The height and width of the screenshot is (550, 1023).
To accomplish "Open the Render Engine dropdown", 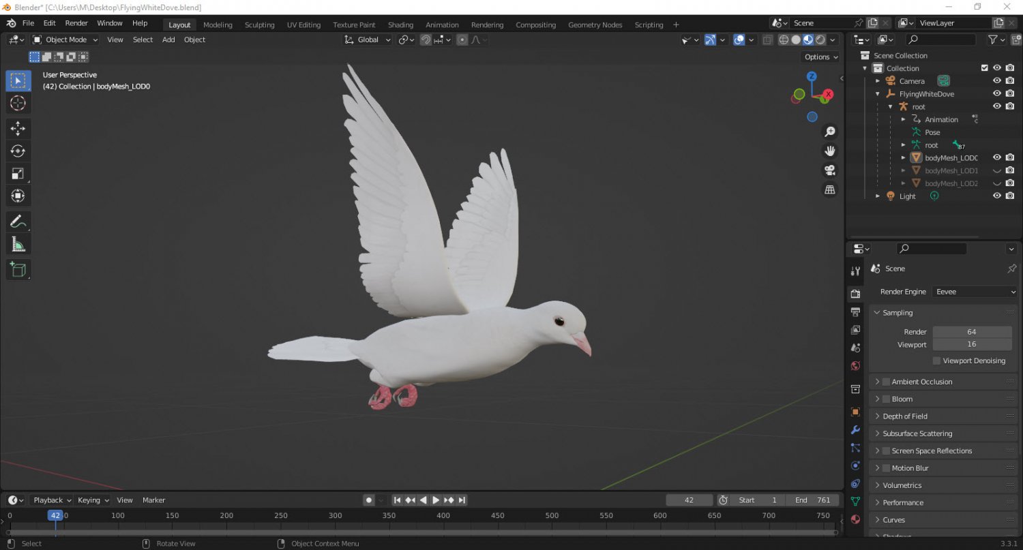I will (x=974, y=291).
